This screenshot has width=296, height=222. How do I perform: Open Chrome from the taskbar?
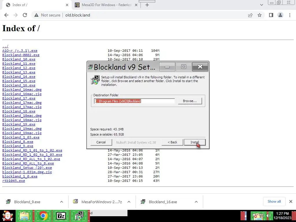click(43, 216)
